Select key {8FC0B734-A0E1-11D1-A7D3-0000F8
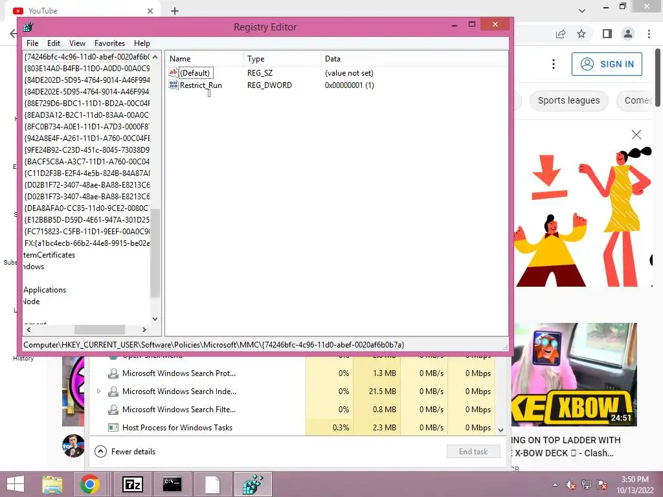663x497 pixels. 87,127
